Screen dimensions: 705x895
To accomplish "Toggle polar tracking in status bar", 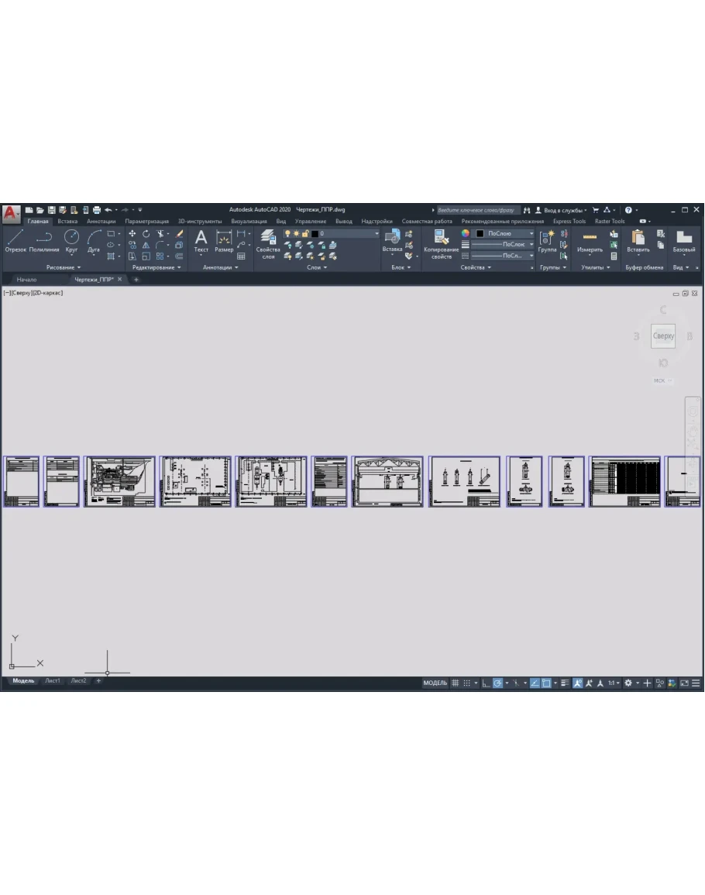I will click(498, 683).
